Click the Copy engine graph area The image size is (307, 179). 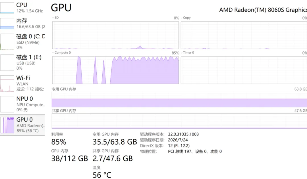click(244, 35)
